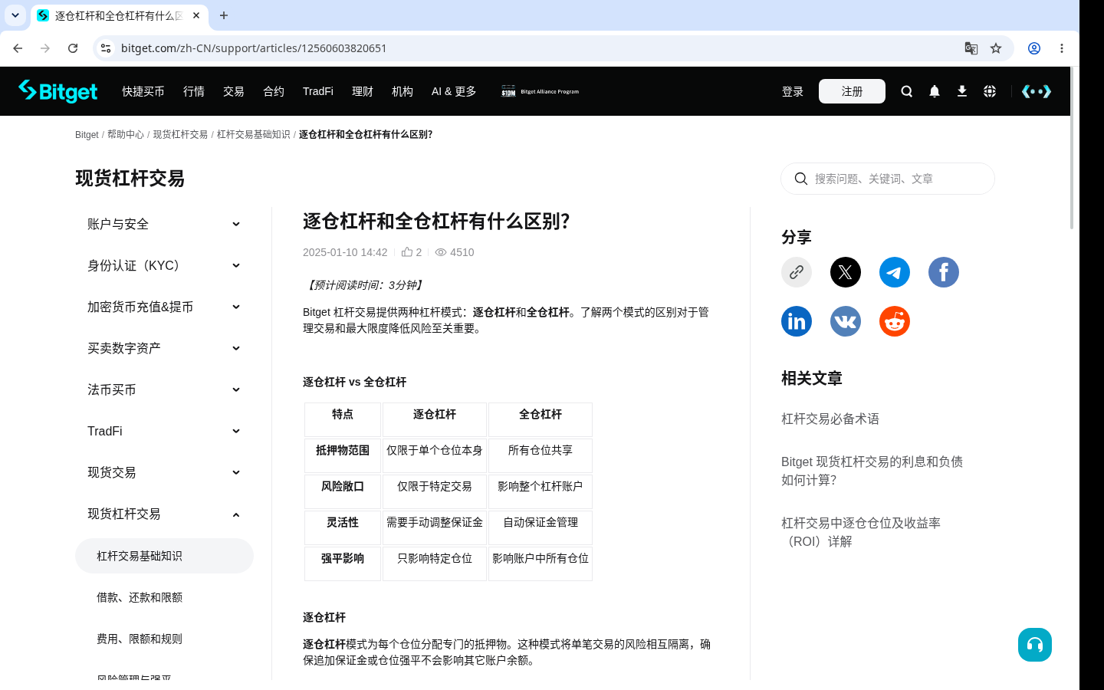Viewport: 1104px width, 690px height.
Task: Expand 加密货币充值&提币 section
Action: pyautogui.click(x=164, y=307)
